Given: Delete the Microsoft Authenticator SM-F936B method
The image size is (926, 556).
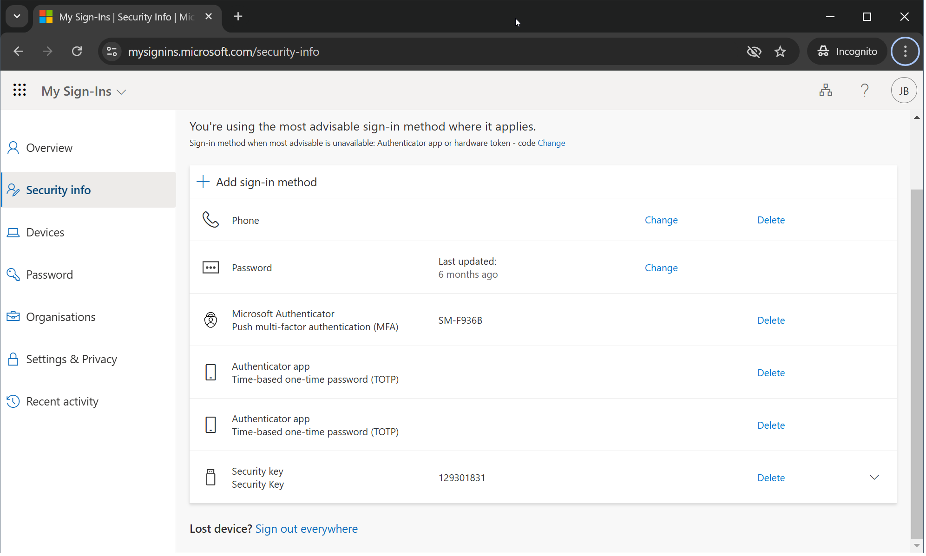Looking at the screenshot, I should point(771,321).
